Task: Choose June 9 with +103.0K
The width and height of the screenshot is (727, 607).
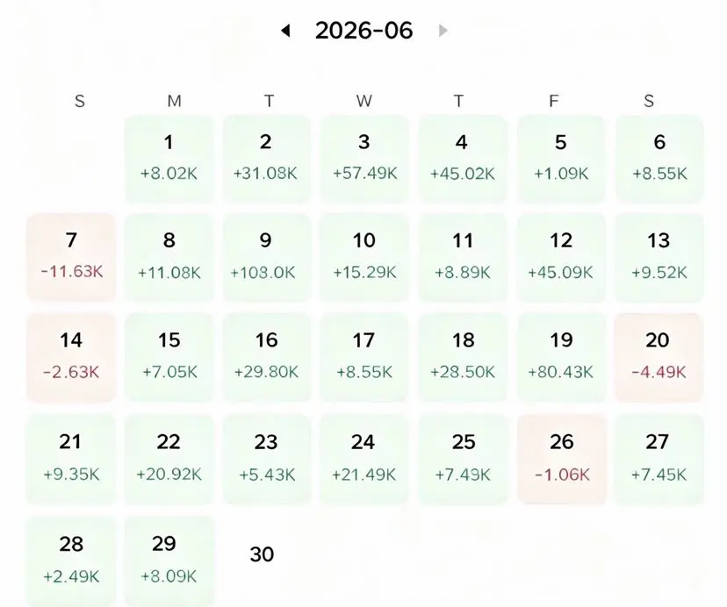Action: point(266,257)
